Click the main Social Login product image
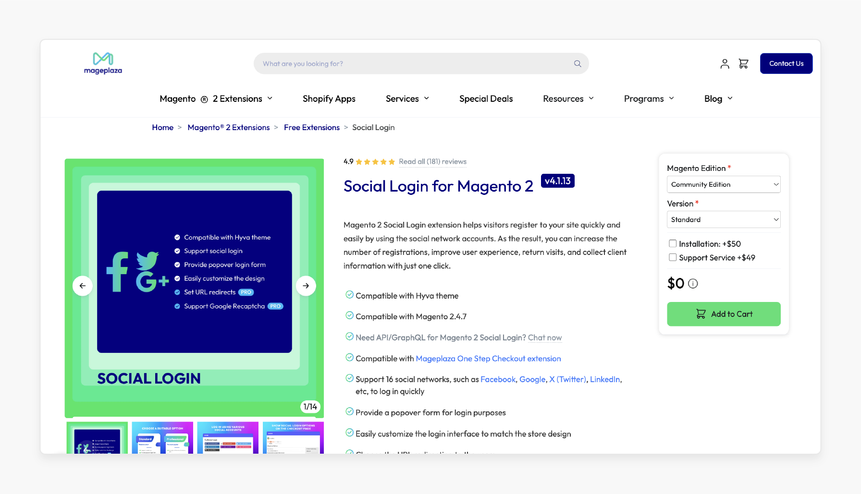This screenshot has width=861, height=494. (194, 288)
